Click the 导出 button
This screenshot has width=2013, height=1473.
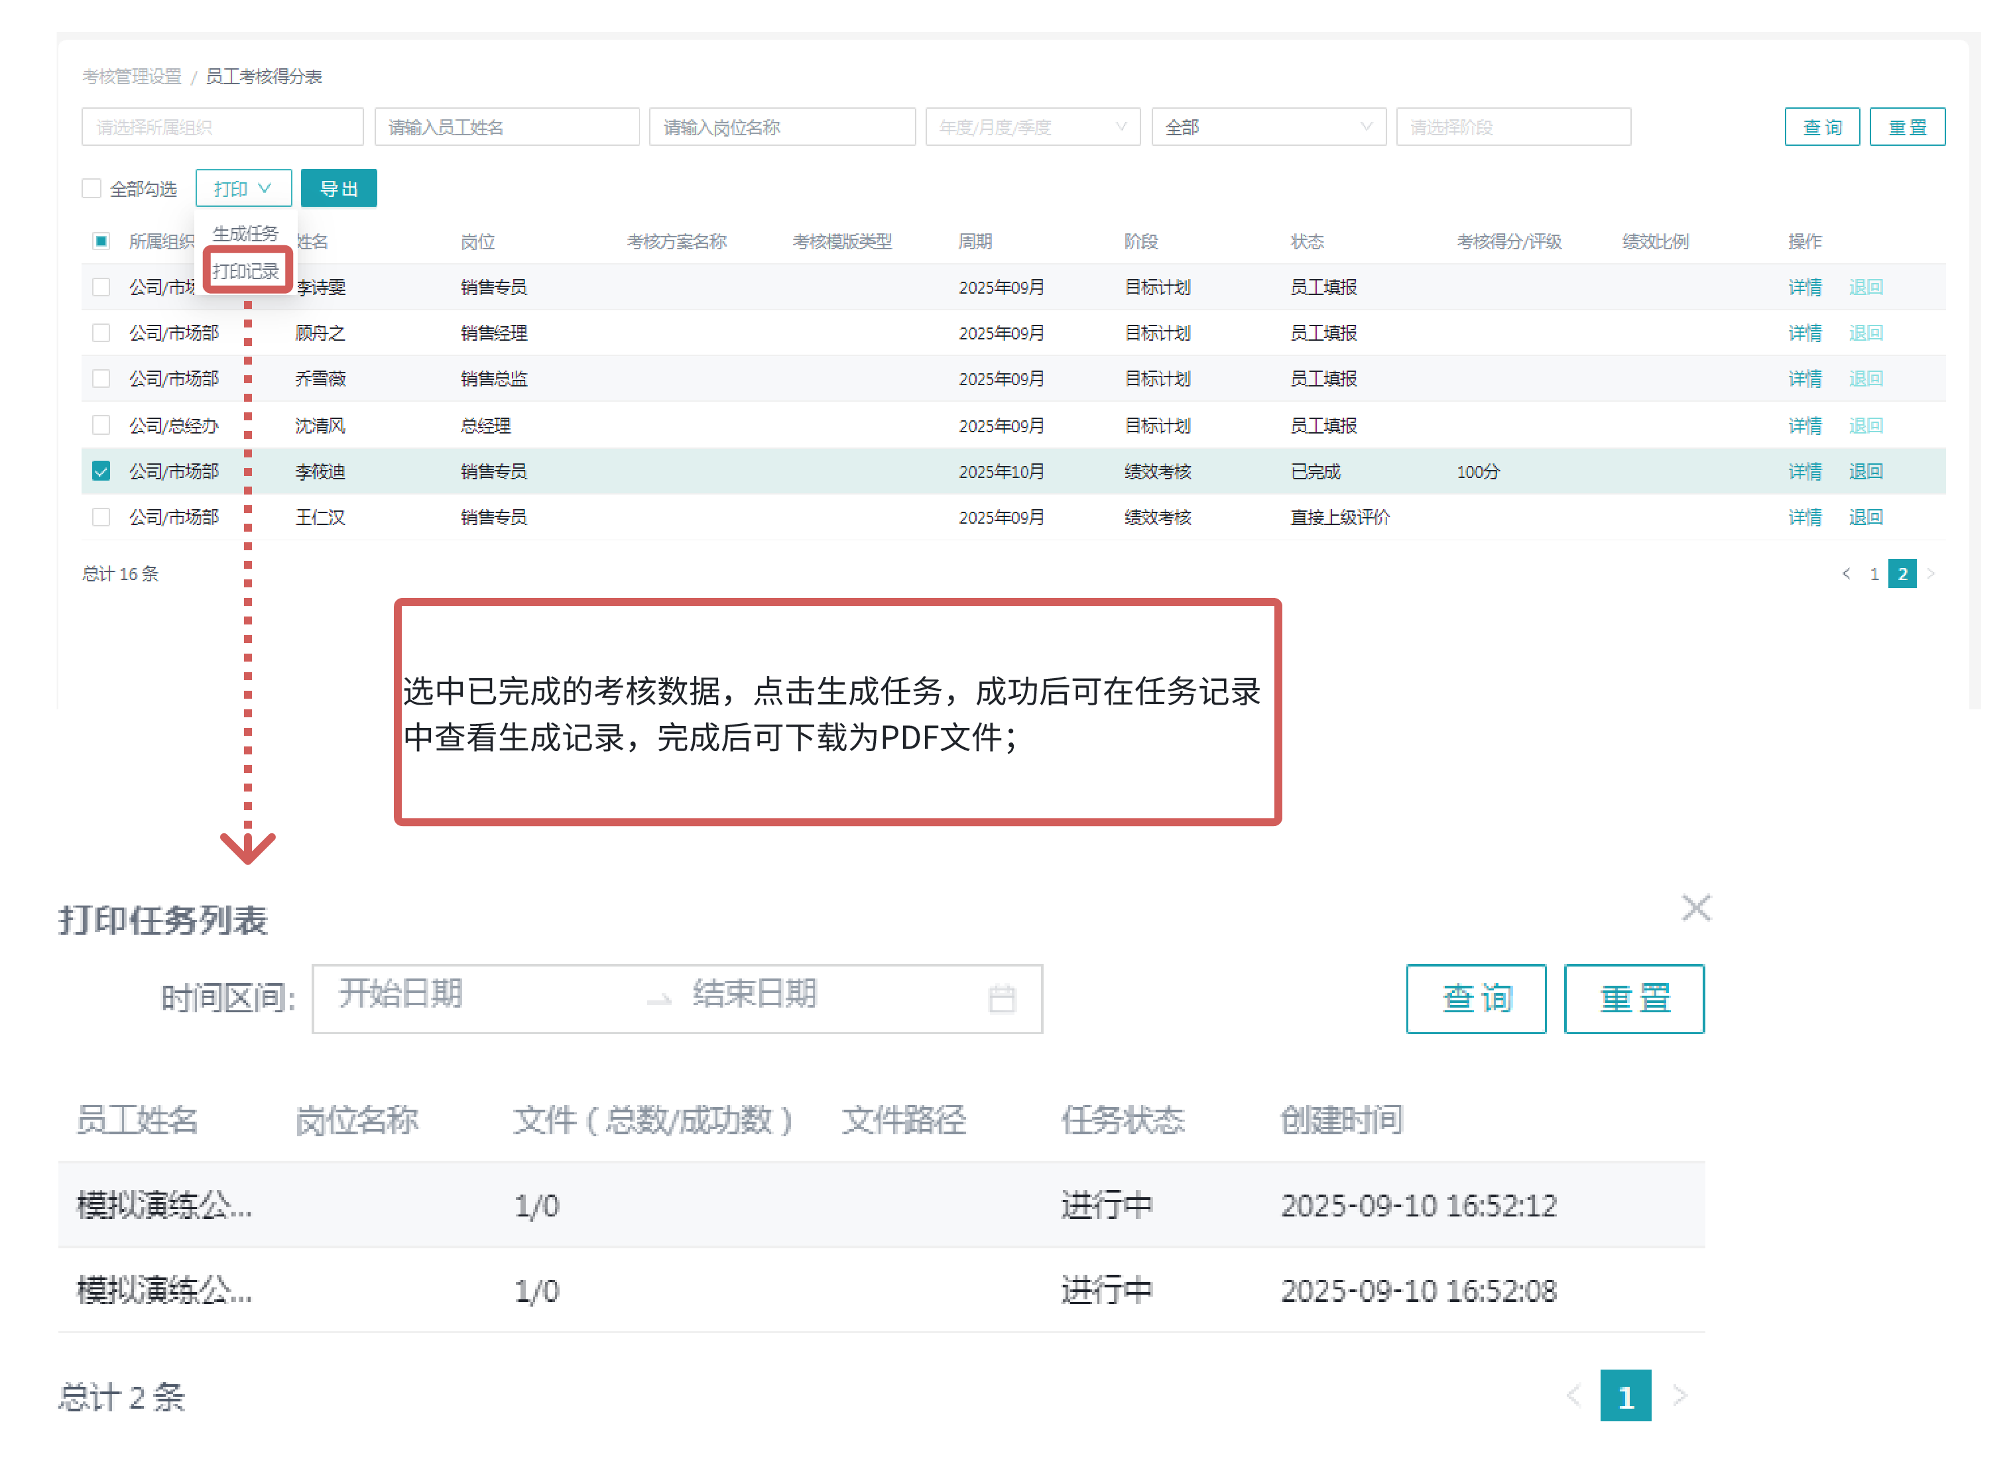[338, 188]
